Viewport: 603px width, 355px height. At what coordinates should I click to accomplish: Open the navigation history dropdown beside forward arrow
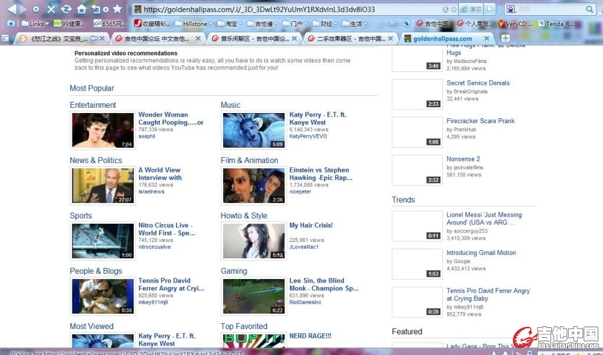pos(36,9)
